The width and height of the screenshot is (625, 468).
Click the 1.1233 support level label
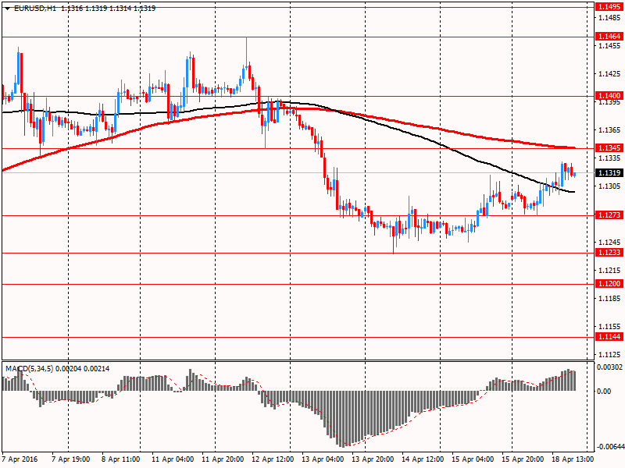[609, 252]
